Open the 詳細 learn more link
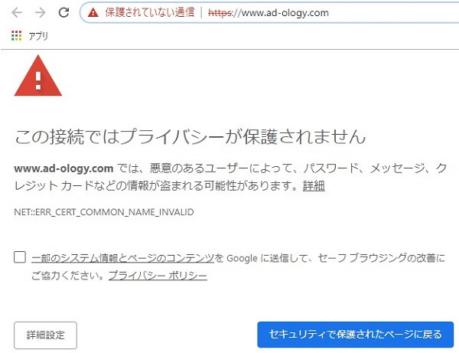This screenshot has width=459, height=353. 314,186
